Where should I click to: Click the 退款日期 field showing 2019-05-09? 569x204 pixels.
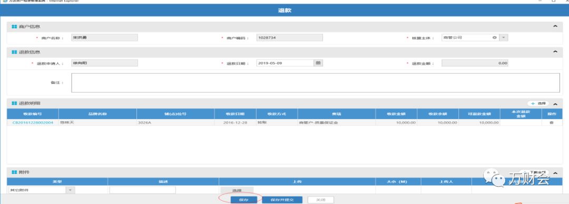tap(285, 63)
